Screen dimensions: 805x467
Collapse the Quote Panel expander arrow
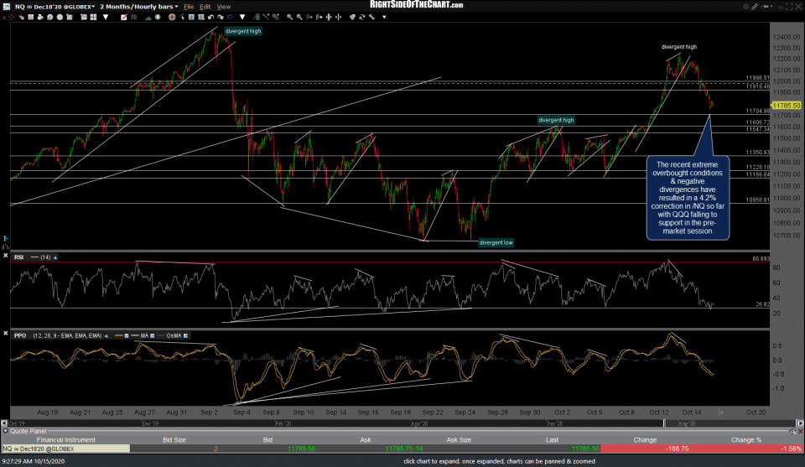pyautogui.click(x=5, y=431)
